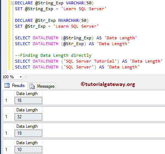This screenshot has width=165, height=154.
Task: Click the VARCHAR(50) type in first line
Action: (80, 3)
